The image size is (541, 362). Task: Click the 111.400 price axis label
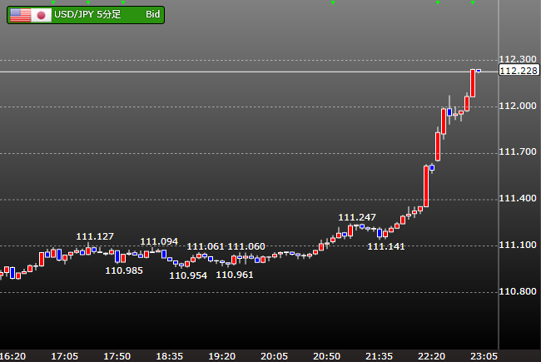tap(518, 198)
